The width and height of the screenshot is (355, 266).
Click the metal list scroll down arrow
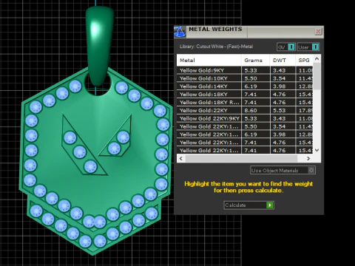point(317,150)
